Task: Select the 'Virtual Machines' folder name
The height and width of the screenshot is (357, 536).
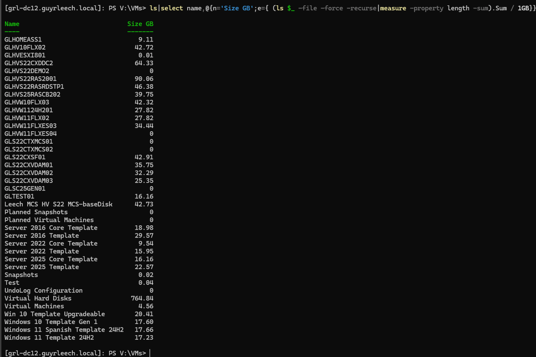Action: pos(34,306)
